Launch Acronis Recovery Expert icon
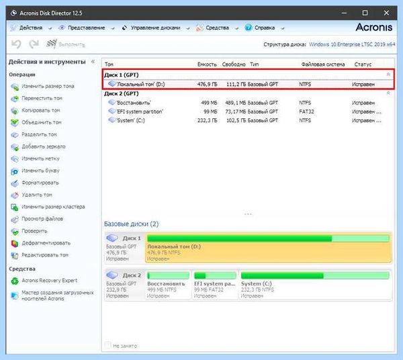Viewport: 403px width, 360px height. click(15, 281)
